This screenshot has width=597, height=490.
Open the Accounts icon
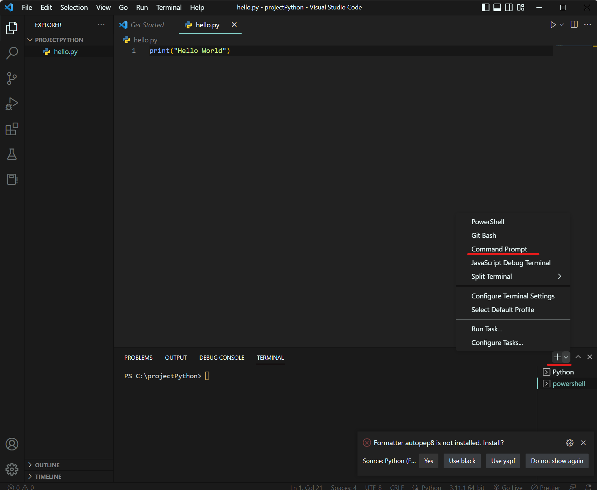pyautogui.click(x=12, y=444)
